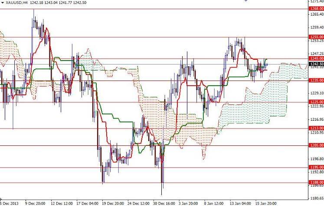Click the 30 Dec 16:00 time axis label
Image resolution: width=324 pixels, height=206 pixels.
pos(164,203)
